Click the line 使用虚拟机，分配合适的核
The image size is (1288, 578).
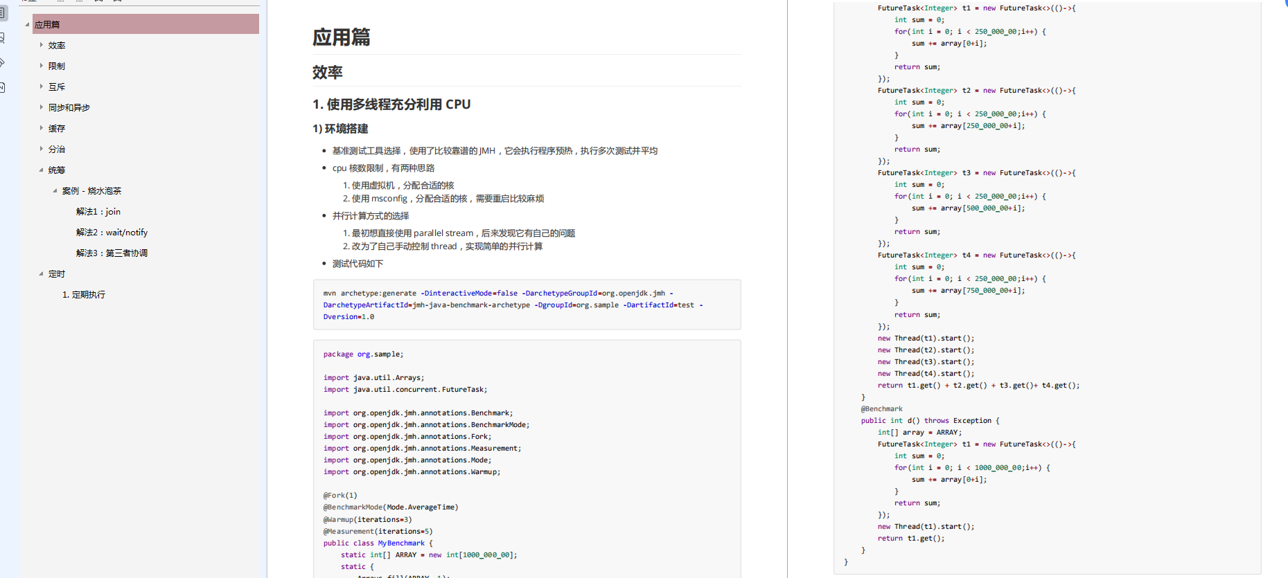(x=398, y=185)
